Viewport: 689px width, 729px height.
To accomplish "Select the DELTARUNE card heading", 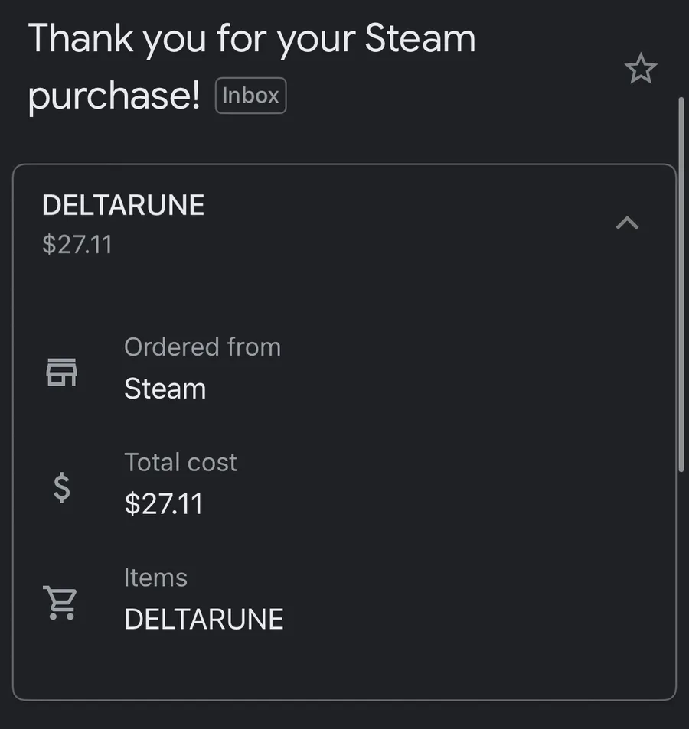I will [x=123, y=205].
